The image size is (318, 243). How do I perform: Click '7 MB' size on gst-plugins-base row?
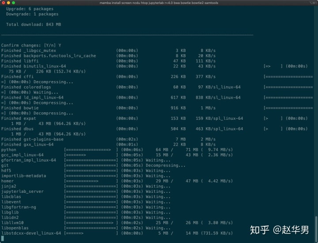point(181,139)
